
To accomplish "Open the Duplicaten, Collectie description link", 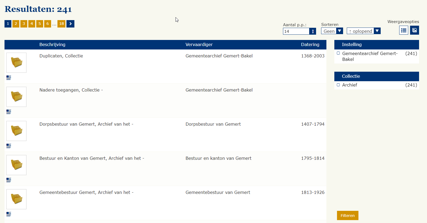I will click(61, 56).
